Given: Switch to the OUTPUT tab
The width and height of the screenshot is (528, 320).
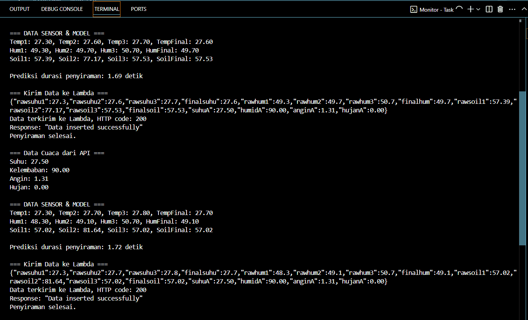Looking at the screenshot, I should click(19, 9).
